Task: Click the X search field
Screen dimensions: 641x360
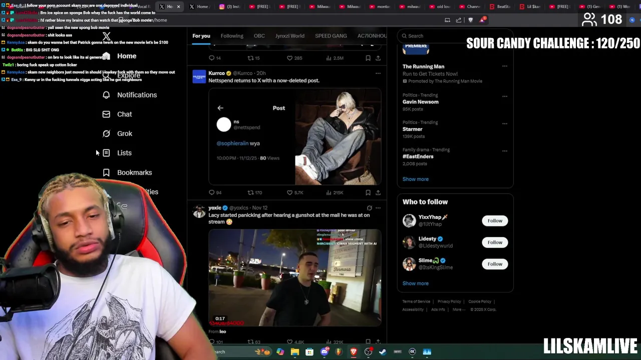Action: point(455,36)
